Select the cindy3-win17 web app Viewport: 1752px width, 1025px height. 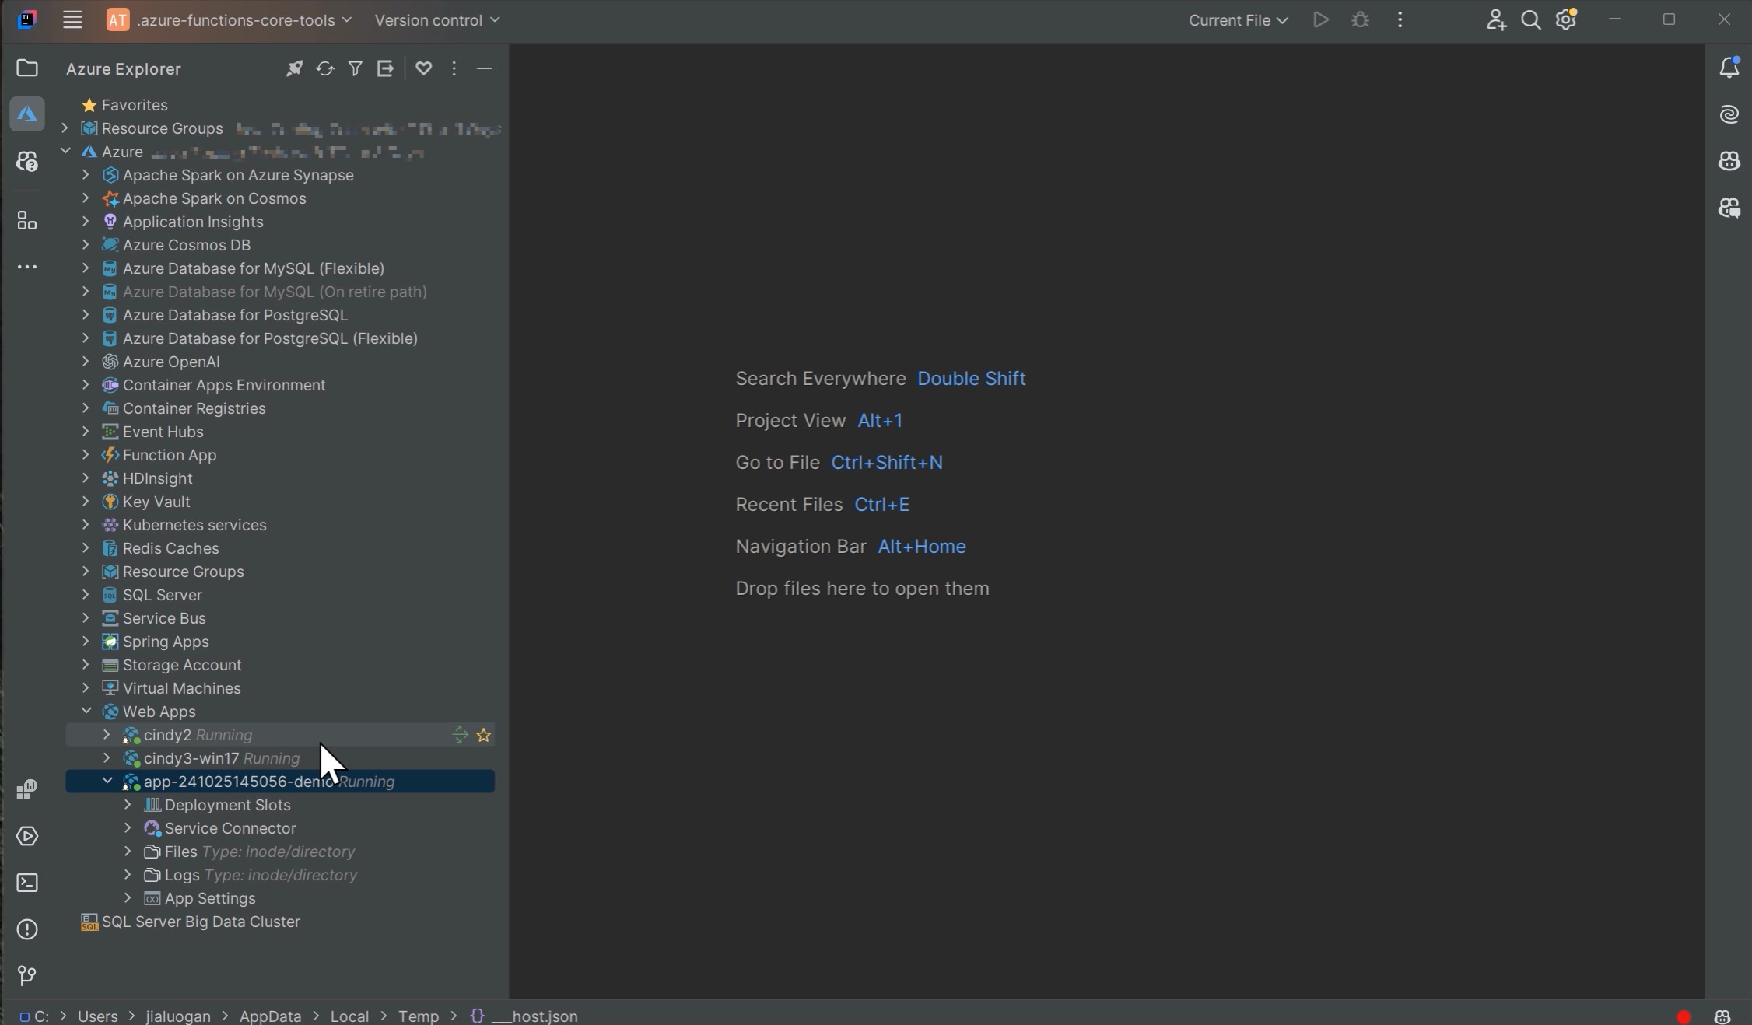(191, 758)
